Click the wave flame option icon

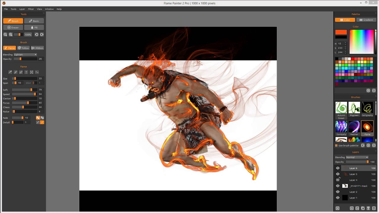(x=37, y=72)
